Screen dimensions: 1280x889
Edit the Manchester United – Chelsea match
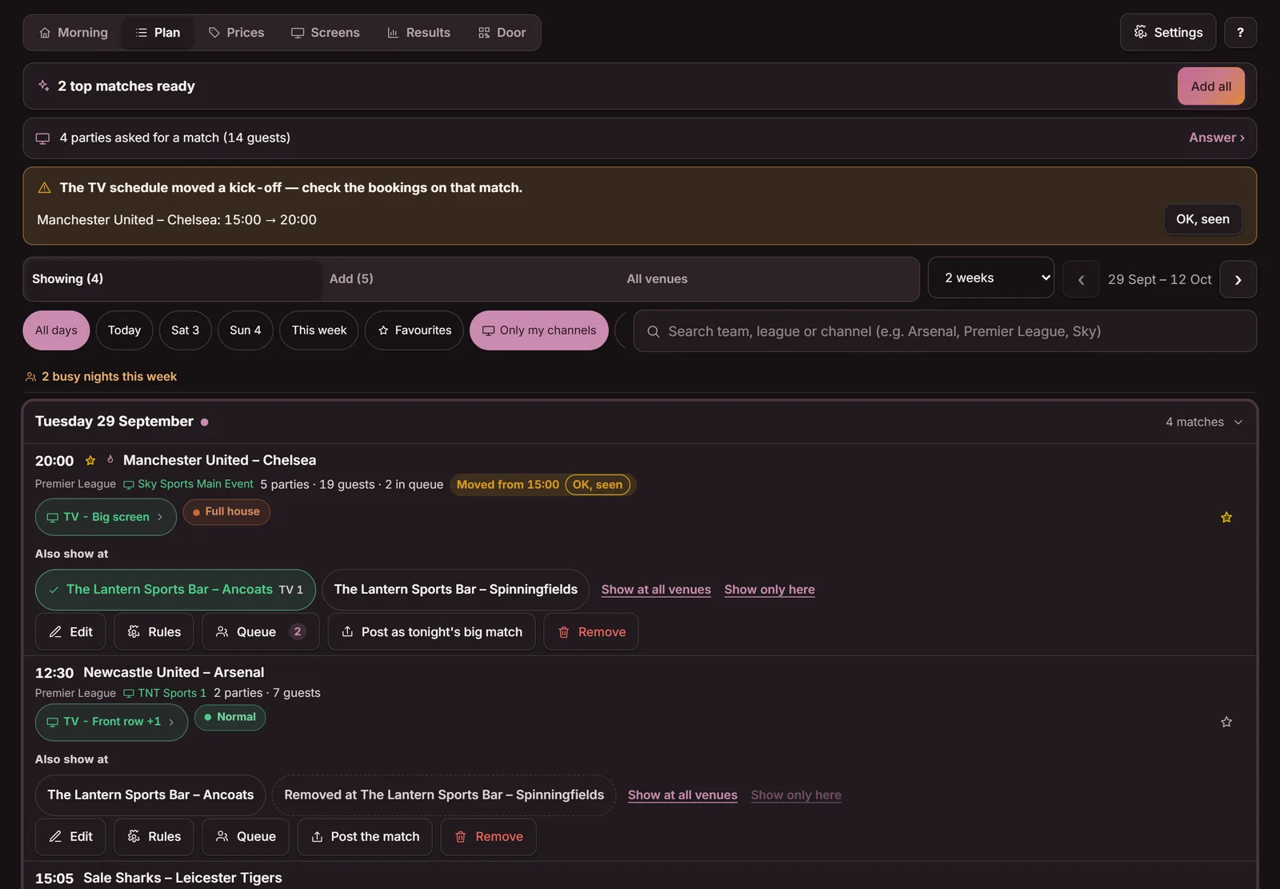click(x=70, y=632)
